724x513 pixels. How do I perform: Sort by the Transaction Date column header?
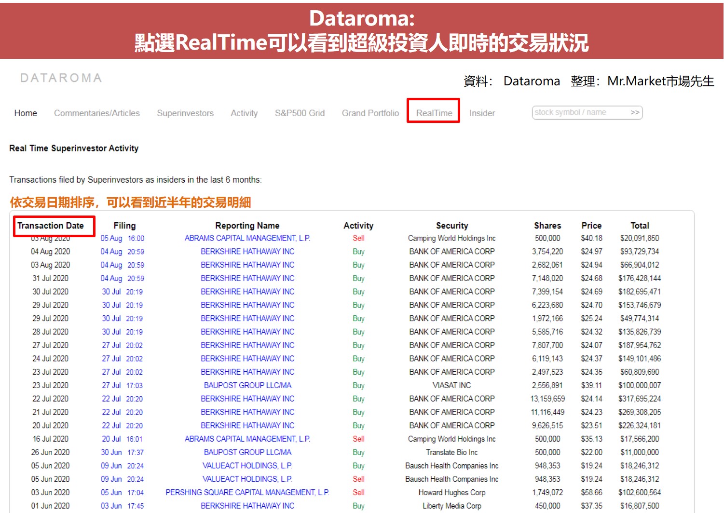51,226
